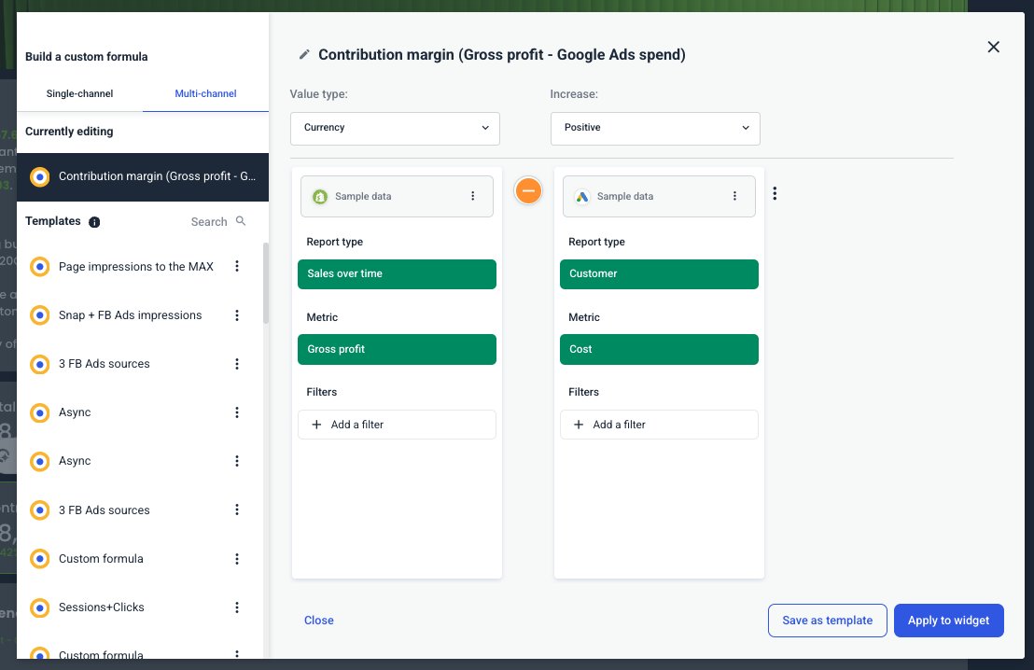1034x670 pixels.
Task: Click the template search magnifier icon
Action: click(241, 221)
